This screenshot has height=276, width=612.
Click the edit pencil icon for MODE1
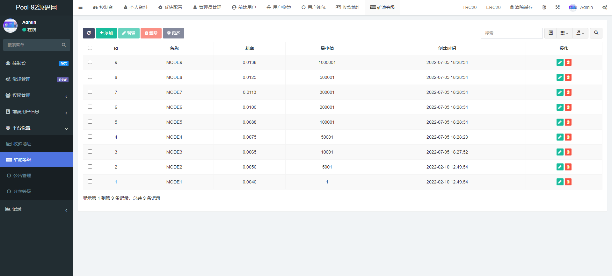560,182
